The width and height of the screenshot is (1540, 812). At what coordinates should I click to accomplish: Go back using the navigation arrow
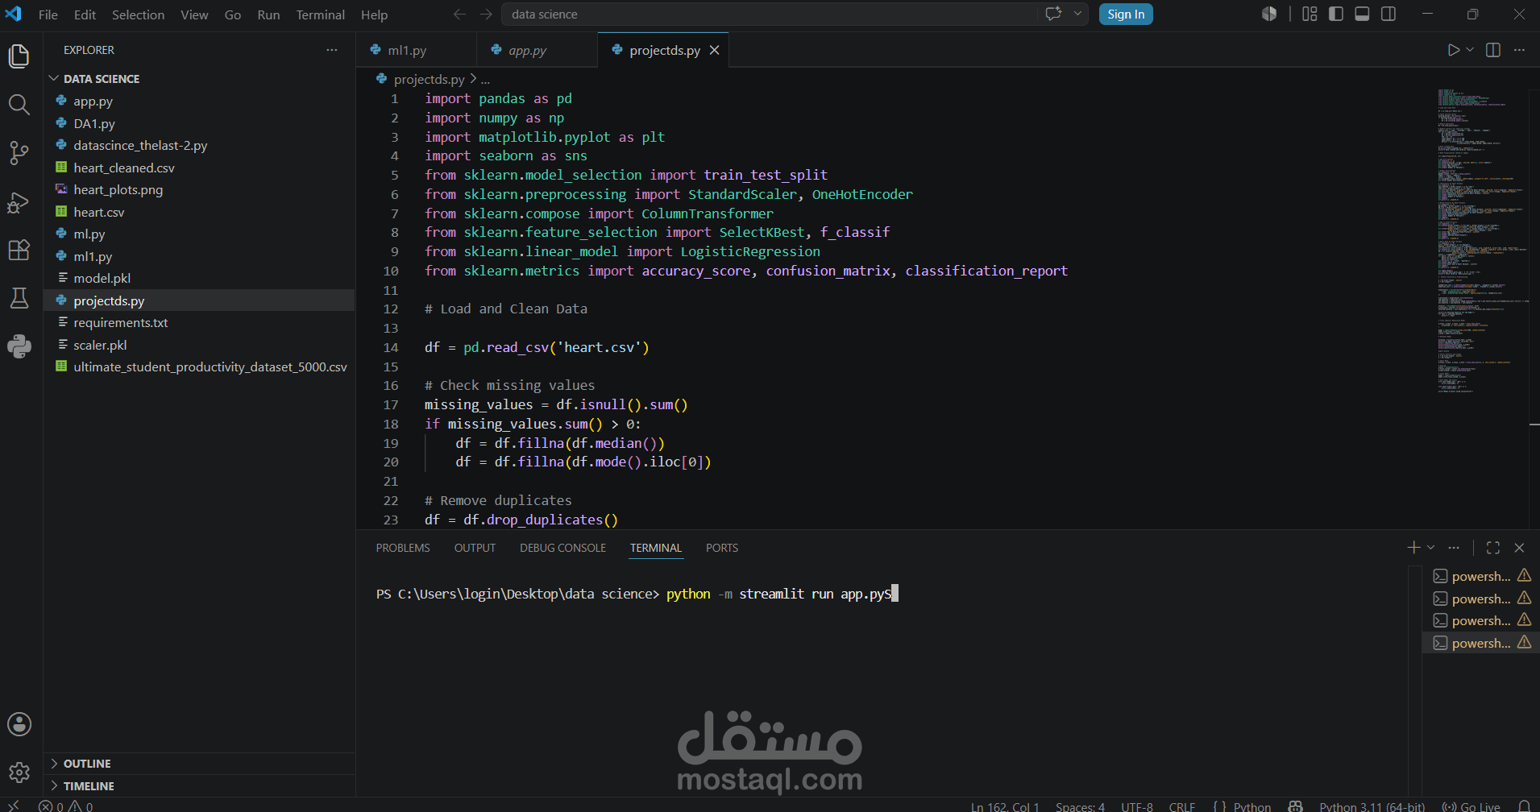click(459, 14)
